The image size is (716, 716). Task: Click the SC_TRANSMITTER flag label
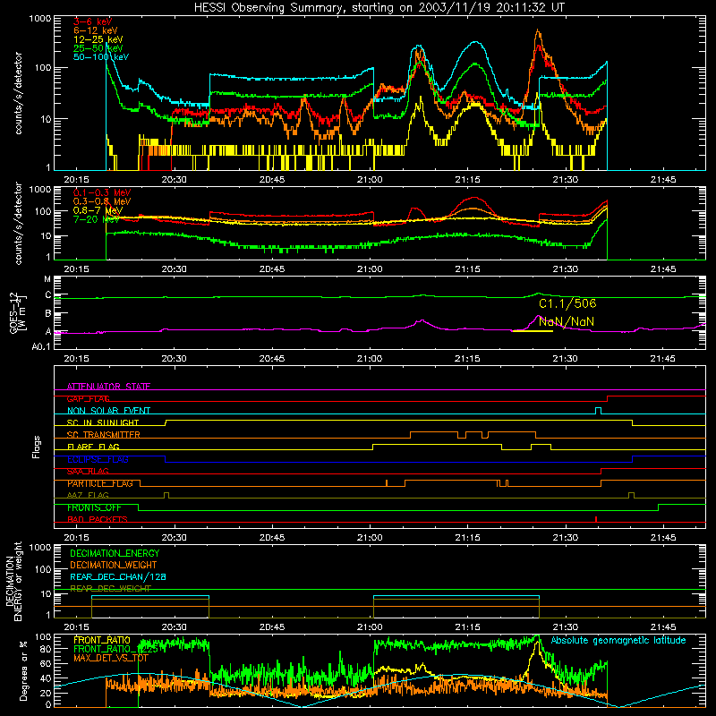104,435
